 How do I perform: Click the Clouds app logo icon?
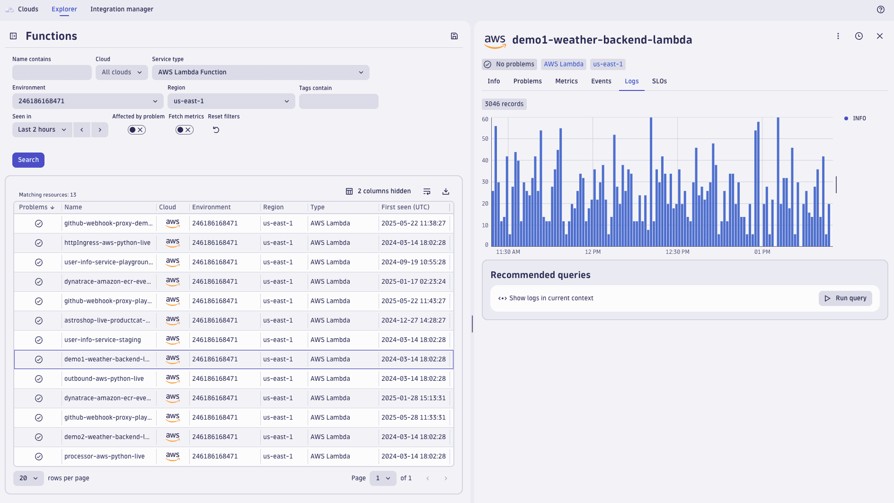[x=9, y=9]
